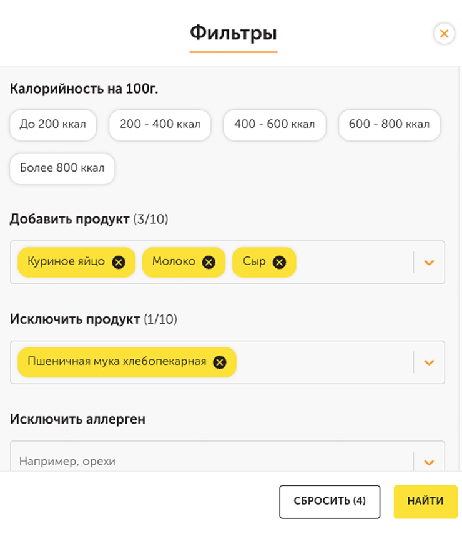Expand the Добавить продукт dropdown chevron
462x549 pixels.
pos(429,262)
